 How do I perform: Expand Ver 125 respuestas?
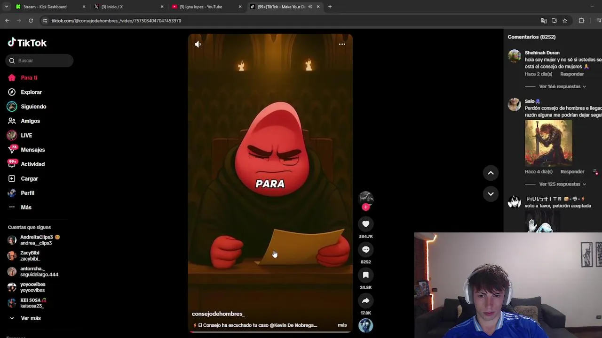[x=562, y=184]
